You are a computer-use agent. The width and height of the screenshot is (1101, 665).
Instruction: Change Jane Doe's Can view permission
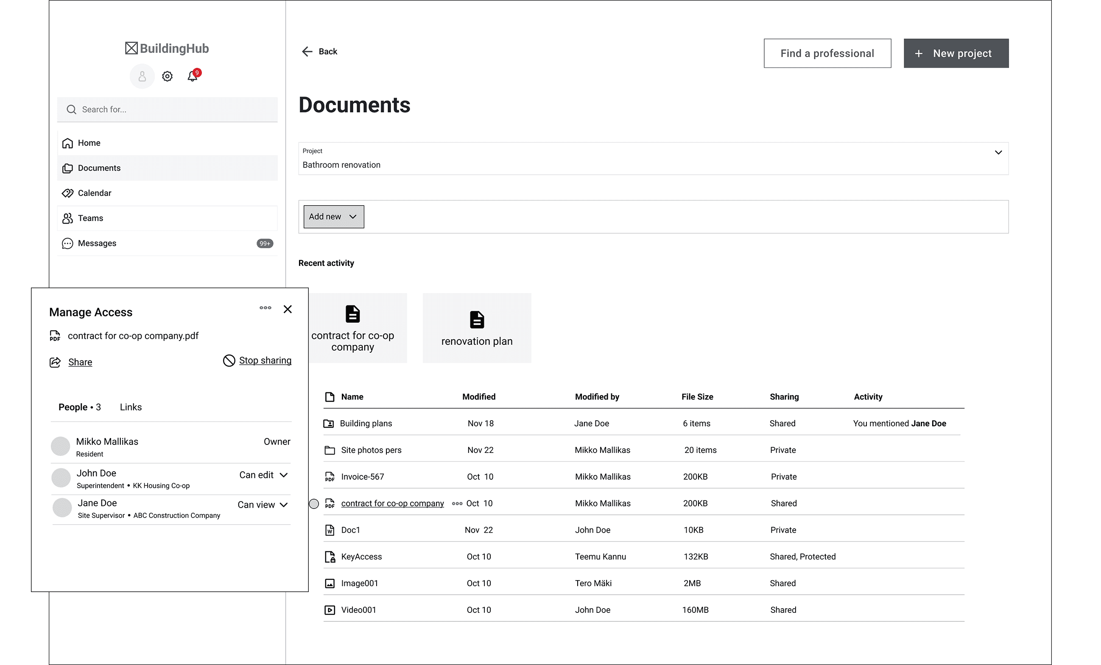tap(263, 505)
